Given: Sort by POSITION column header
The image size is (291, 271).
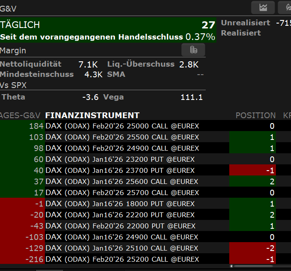Looking at the screenshot, I should 255,115.
